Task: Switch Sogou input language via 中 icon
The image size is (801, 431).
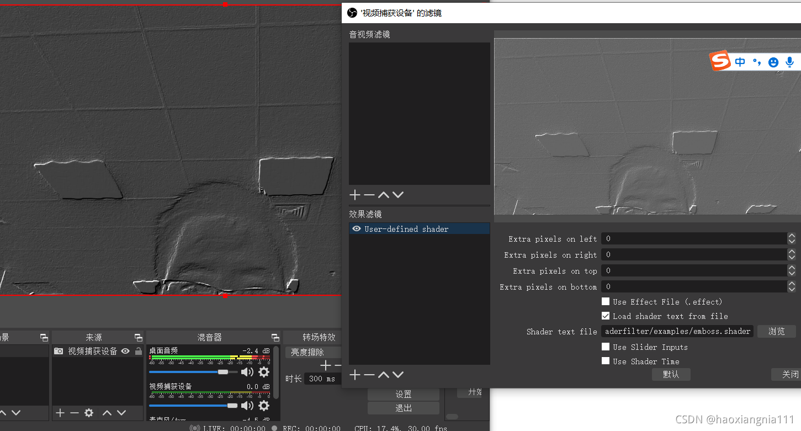Action: (x=740, y=62)
